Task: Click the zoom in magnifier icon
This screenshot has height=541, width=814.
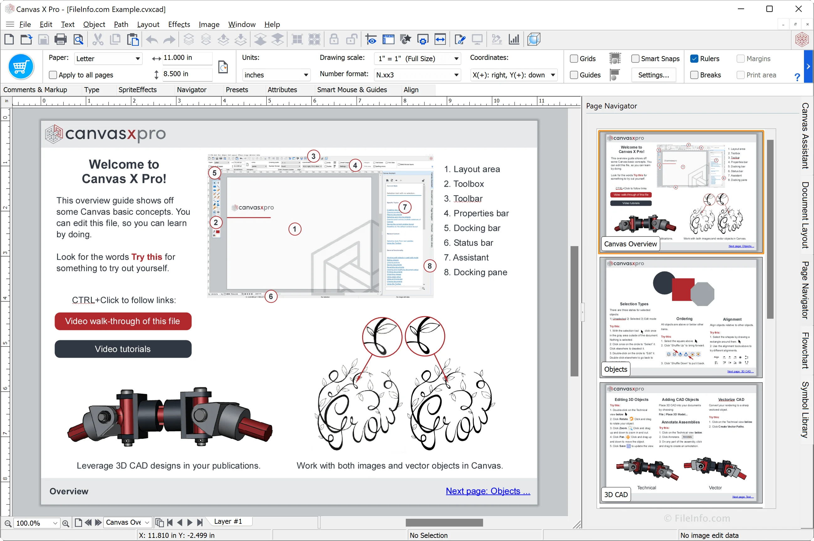Action: click(x=66, y=523)
